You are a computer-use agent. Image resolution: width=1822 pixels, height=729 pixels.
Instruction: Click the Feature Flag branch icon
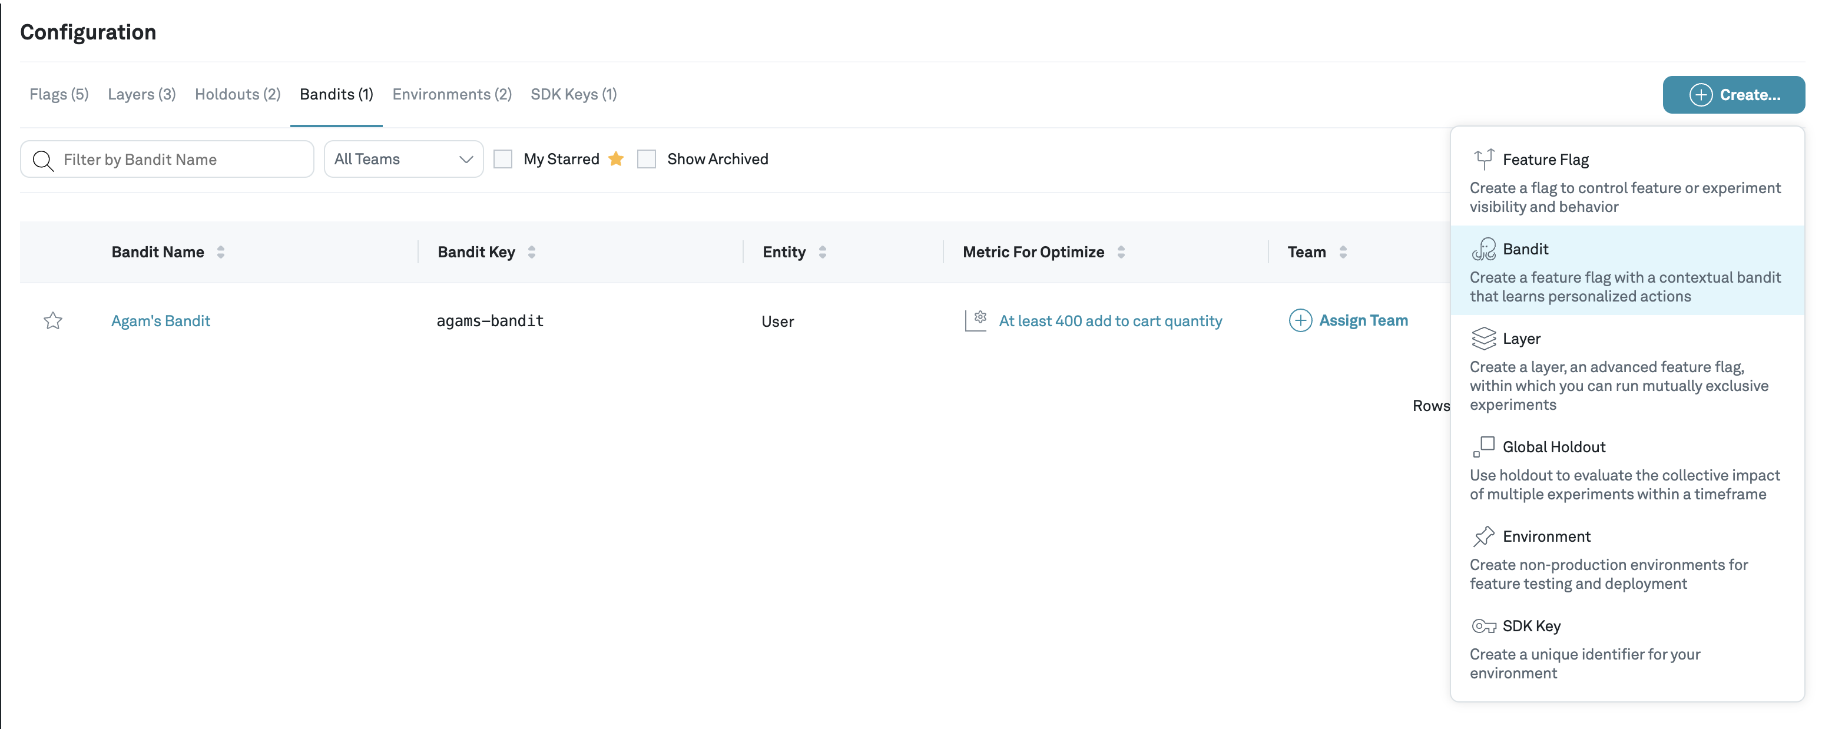point(1483,159)
